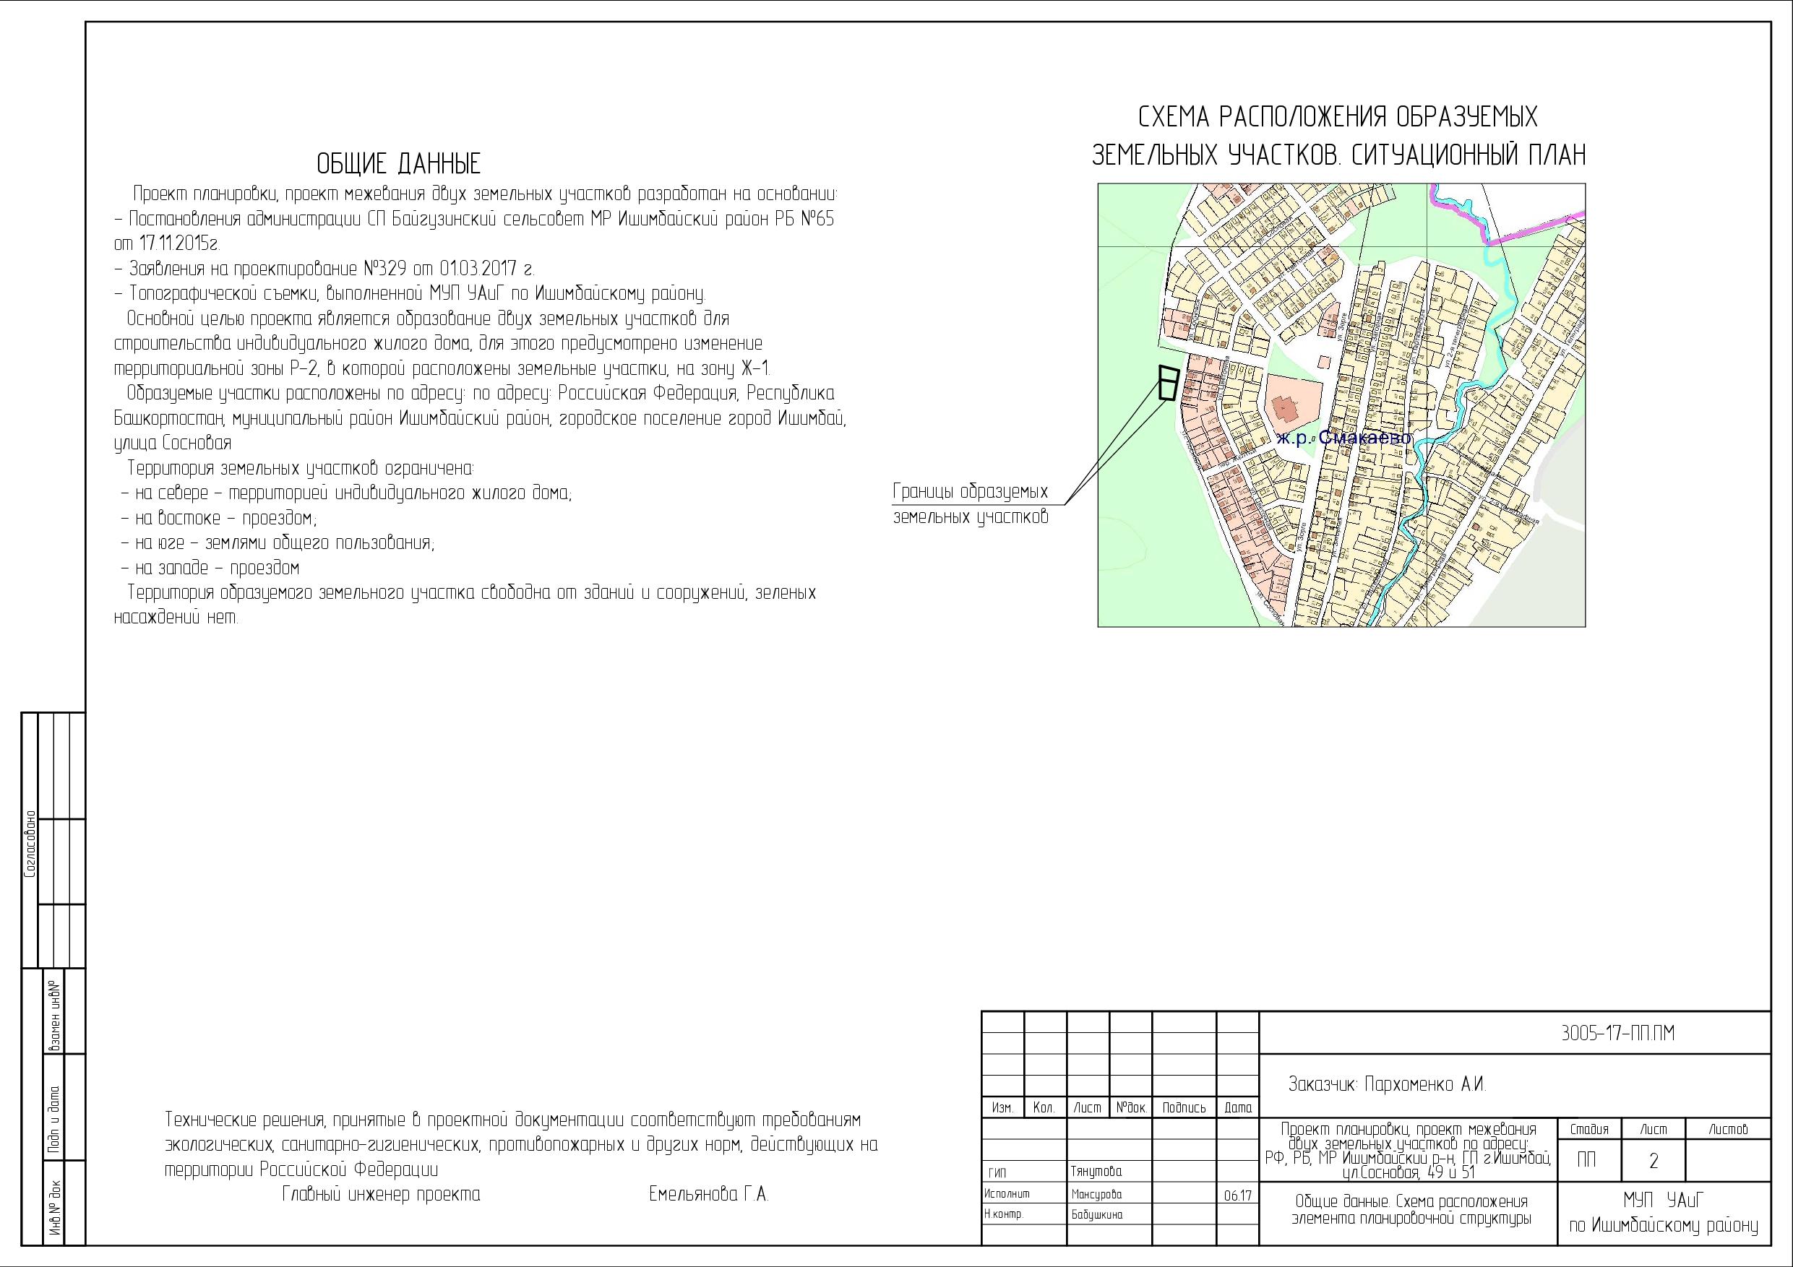The width and height of the screenshot is (1793, 1267).
Task: Click the 'Главный инженер проекта' signature line
Action: point(381,1195)
